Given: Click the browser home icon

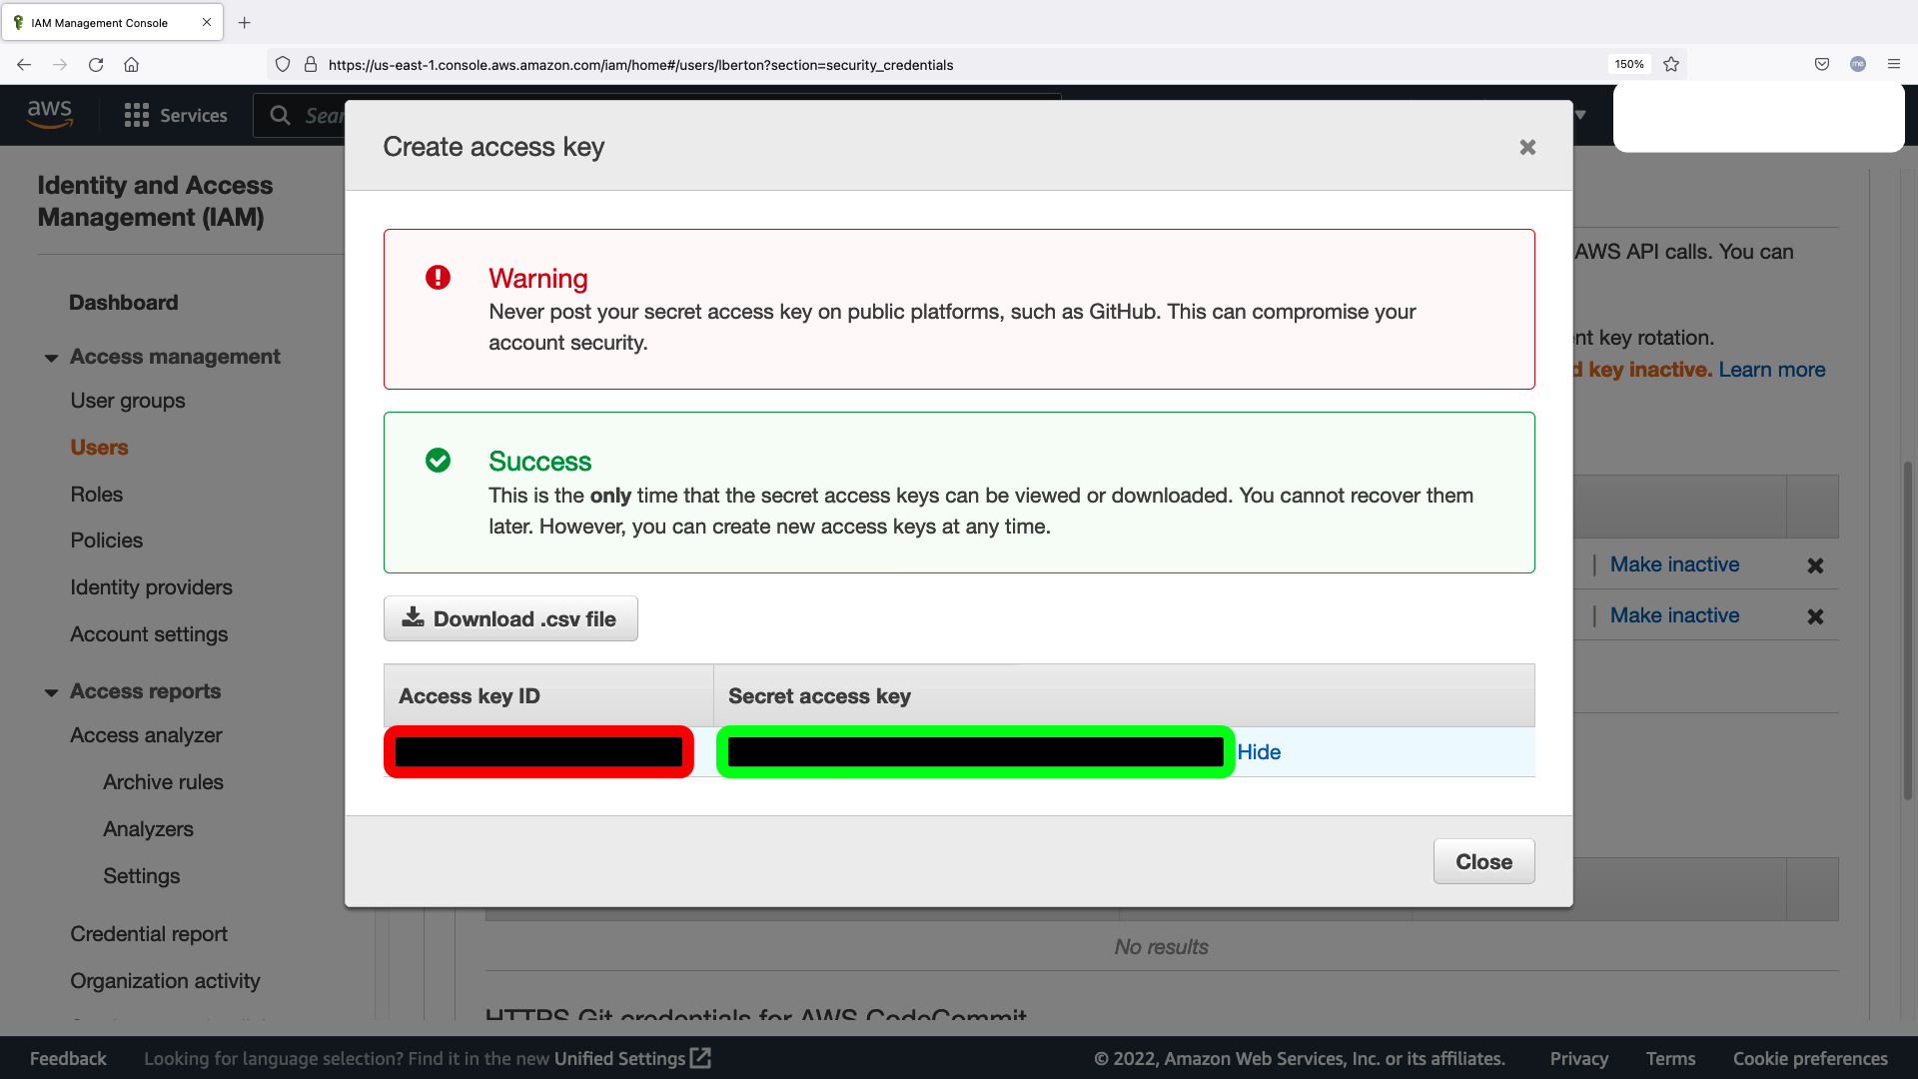Looking at the screenshot, I should (x=131, y=64).
